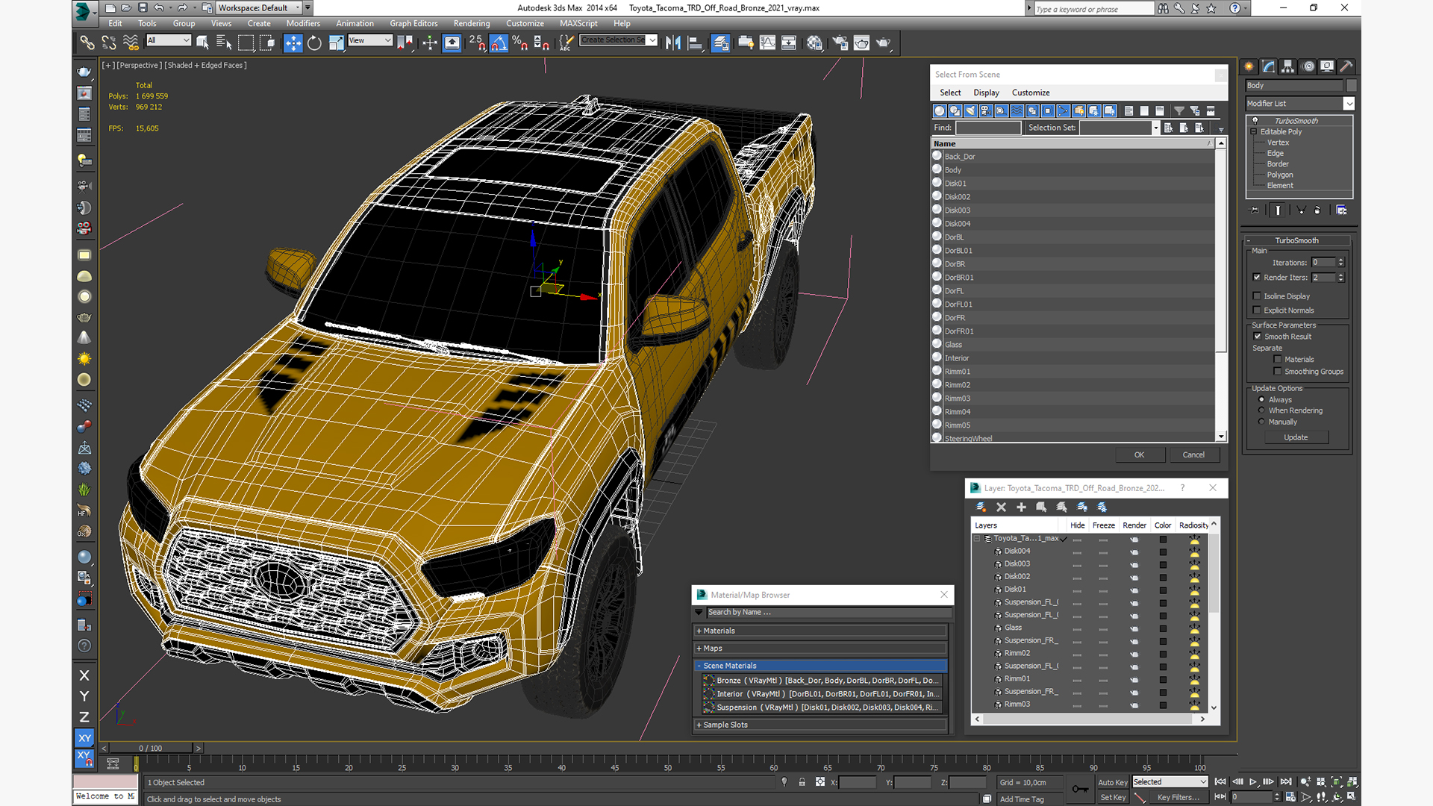Viewport: 1433px width, 806px height.
Task: Select Always update option
Action: pos(1262,400)
